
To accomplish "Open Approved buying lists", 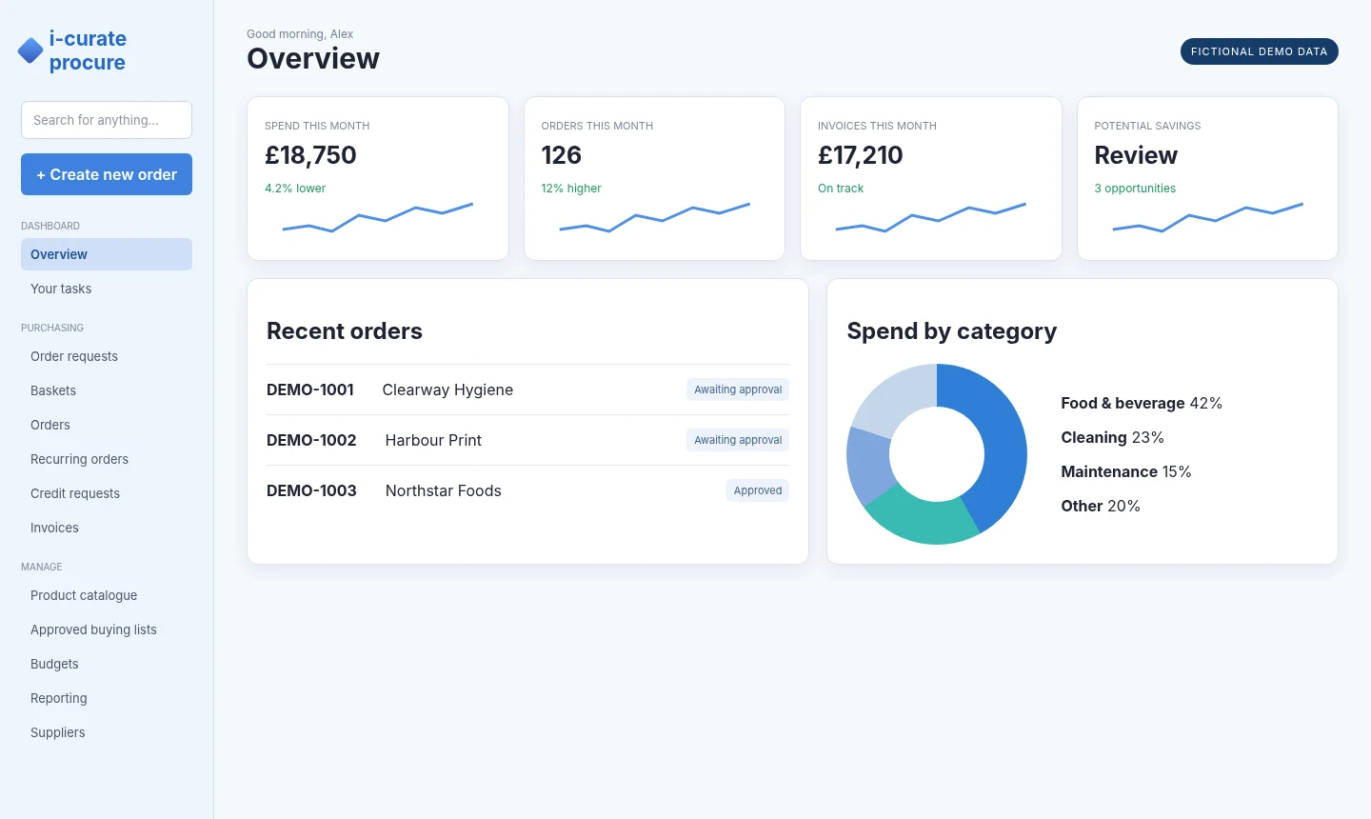I will [107, 629].
